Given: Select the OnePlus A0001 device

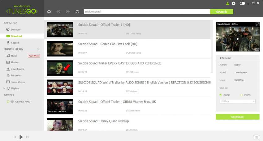Looking at the screenshot, I should pyautogui.click(x=23, y=102).
